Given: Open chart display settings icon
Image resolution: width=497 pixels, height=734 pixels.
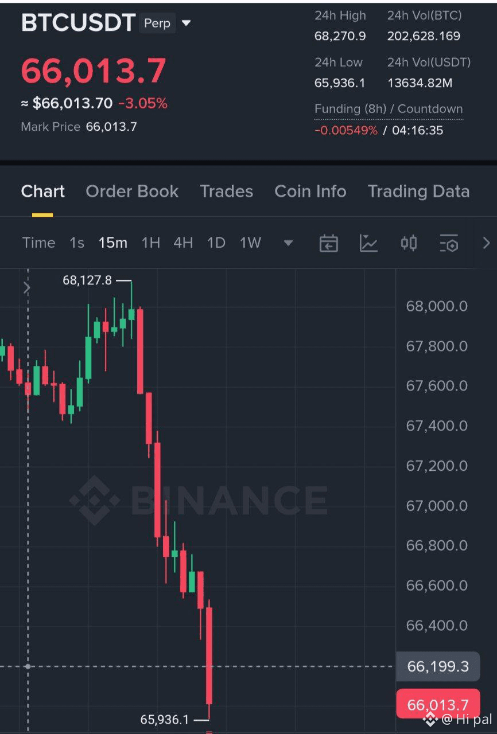Looking at the screenshot, I should point(449,243).
